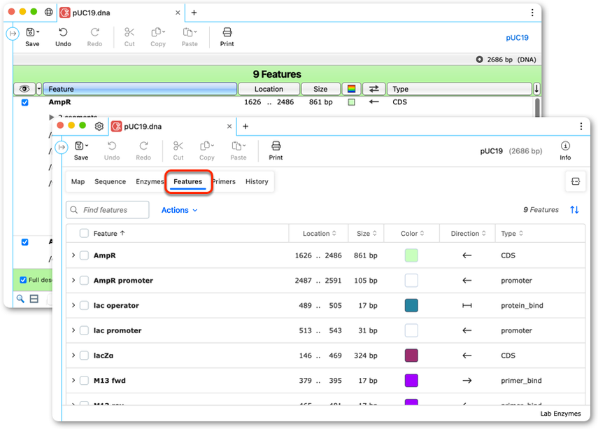Click the Find features search field
The image size is (598, 429).
pyautogui.click(x=108, y=210)
